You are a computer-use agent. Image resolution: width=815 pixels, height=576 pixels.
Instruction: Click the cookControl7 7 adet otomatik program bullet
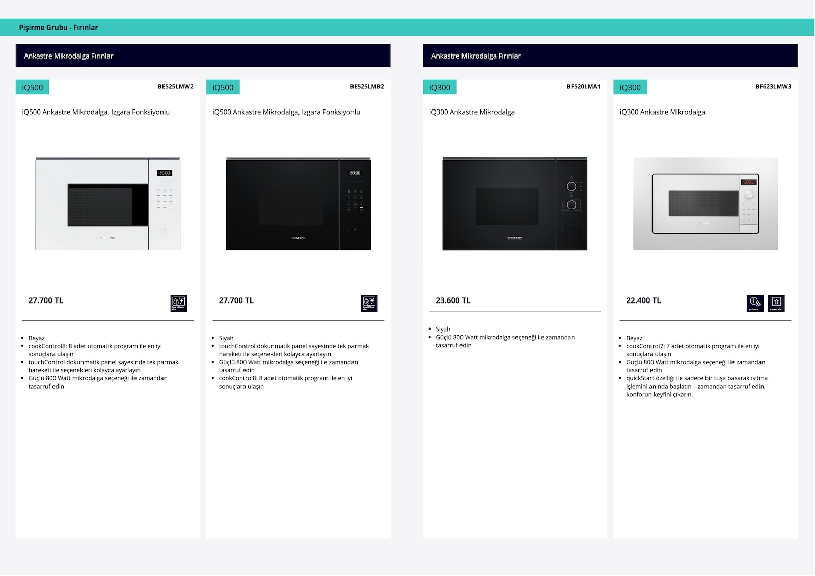pos(693,350)
